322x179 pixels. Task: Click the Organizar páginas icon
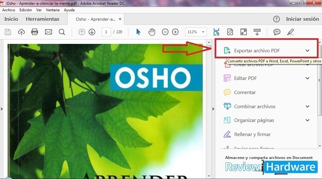227,120
